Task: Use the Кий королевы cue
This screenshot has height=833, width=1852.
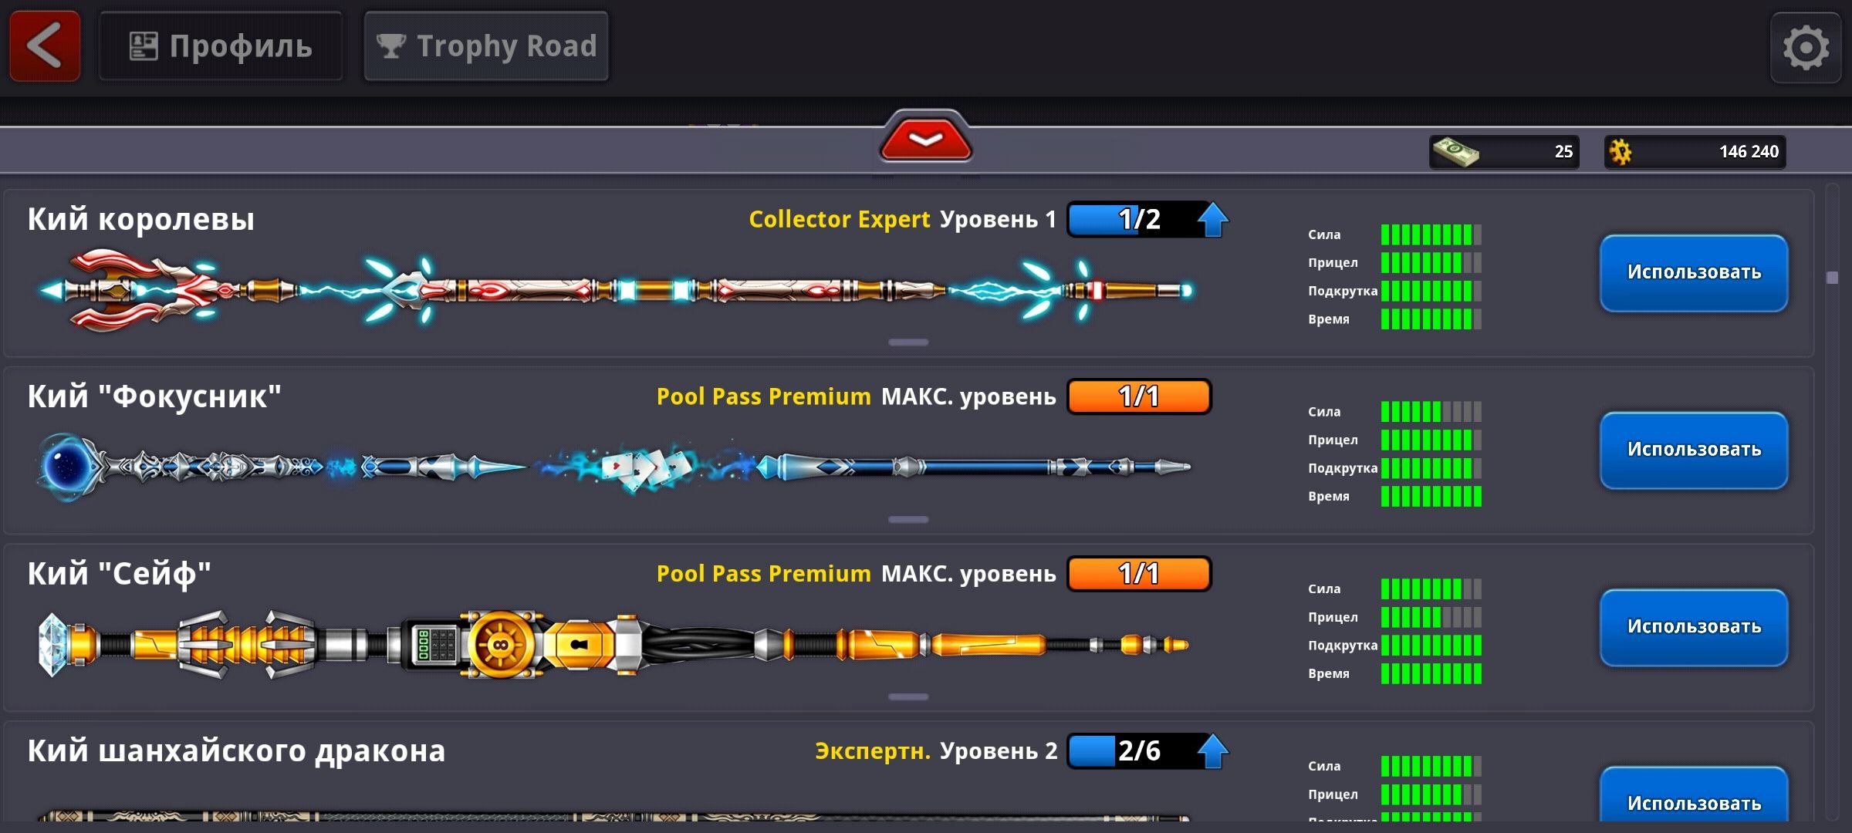Action: 1694,273
